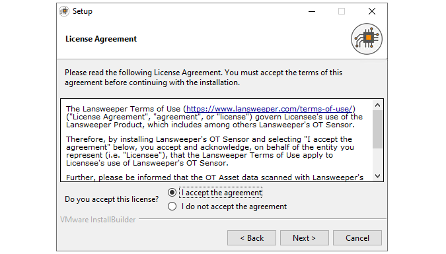
Task: Click the license text scroll up arrow
Action: [378, 105]
